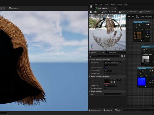Image resolution: width=154 pixels, height=115 pixels.
Task: Click the Hair_Material graph breadcrumb
Action: pos(146,17)
